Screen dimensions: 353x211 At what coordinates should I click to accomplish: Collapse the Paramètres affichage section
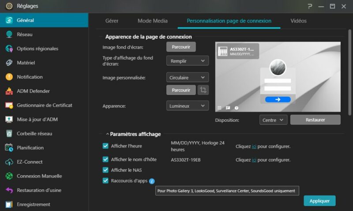(x=107, y=134)
